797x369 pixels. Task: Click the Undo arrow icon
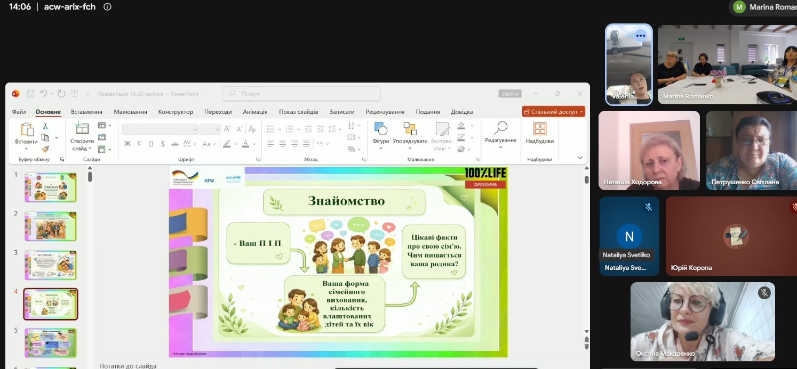[x=44, y=94]
